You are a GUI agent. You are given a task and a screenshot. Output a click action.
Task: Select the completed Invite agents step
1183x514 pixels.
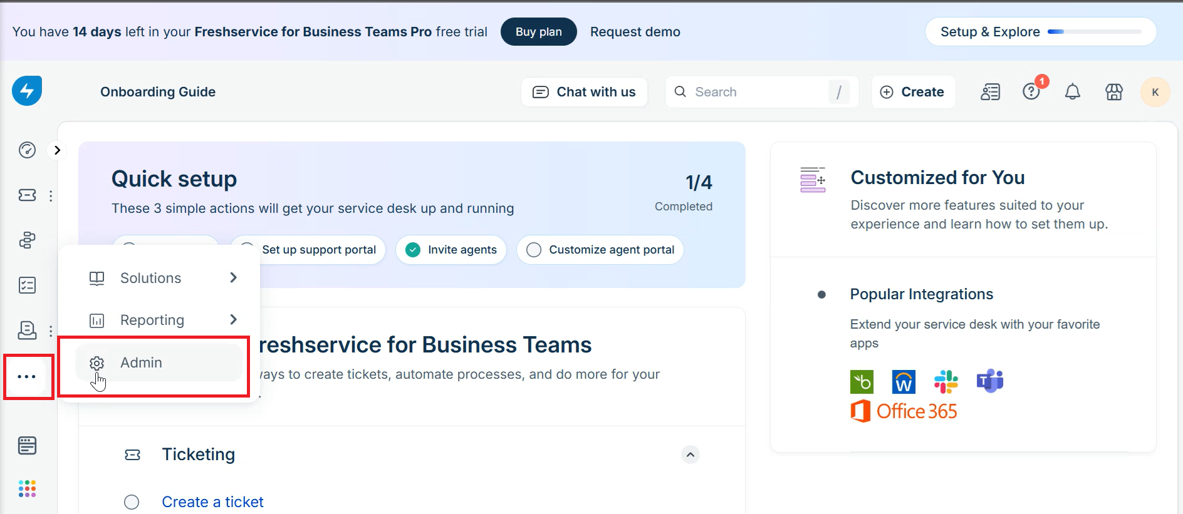(451, 250)
